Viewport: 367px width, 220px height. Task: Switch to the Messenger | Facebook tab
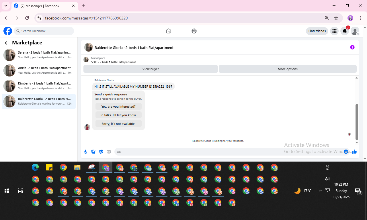coord(45,6)
